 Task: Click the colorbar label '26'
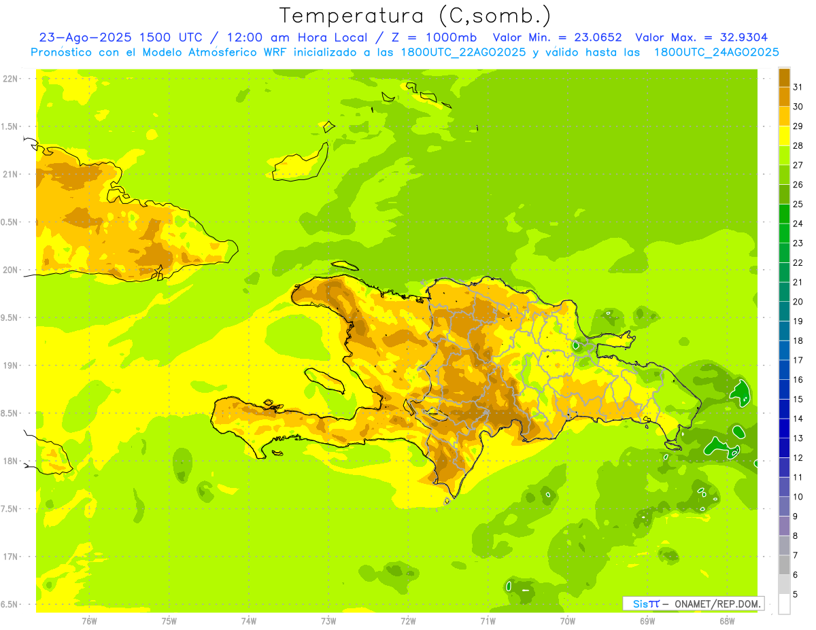(x=798, y=185)
